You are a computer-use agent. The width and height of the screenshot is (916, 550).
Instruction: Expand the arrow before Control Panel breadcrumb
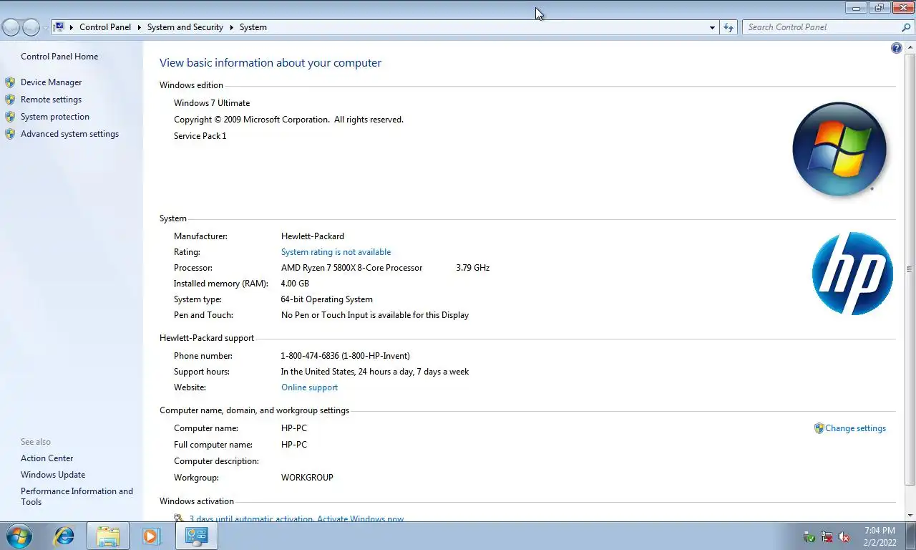72,27
